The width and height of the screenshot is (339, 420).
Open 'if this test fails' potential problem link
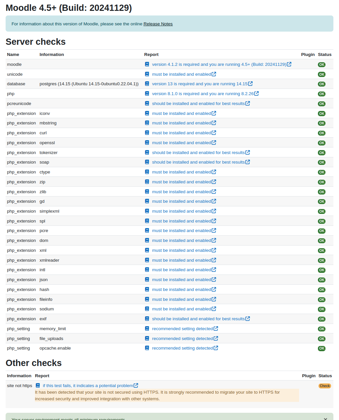tap(88, 386)
